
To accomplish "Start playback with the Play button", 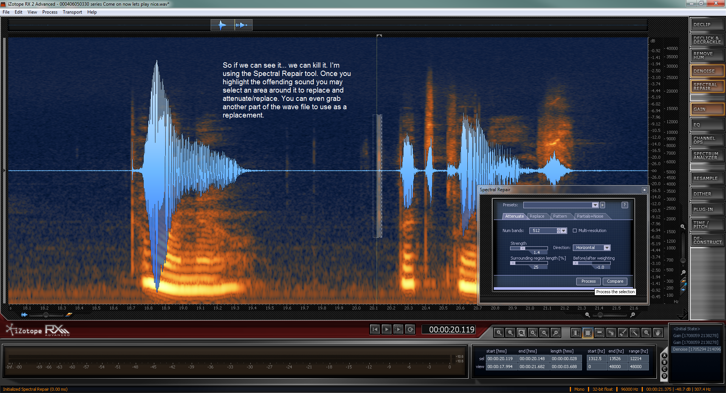I will coord(386,330).
